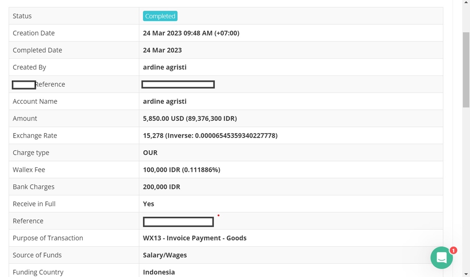Click the 'Created By' row label

pos(29,67)
